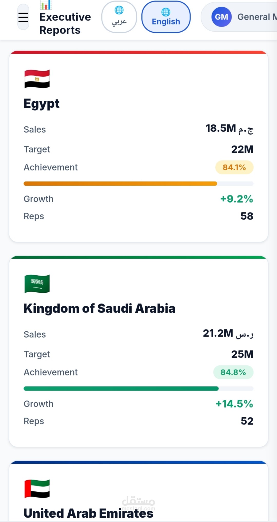Switch language to عربي
The image size is (277, 522).
(119, 17)
